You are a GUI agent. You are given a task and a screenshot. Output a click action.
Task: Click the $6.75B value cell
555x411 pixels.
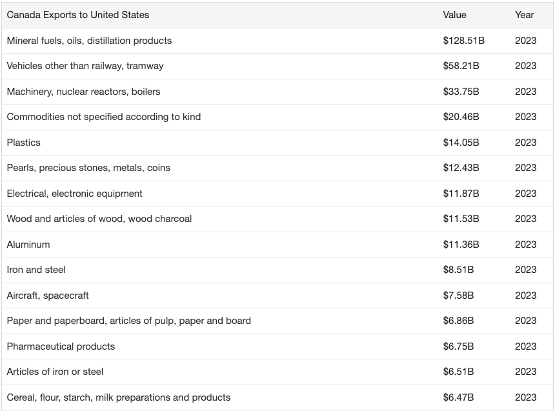[x=458, y=346]
